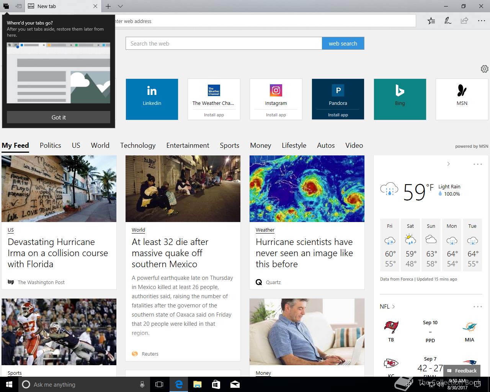
Task: Select Saturday forecast column
Action: [410, 245]
